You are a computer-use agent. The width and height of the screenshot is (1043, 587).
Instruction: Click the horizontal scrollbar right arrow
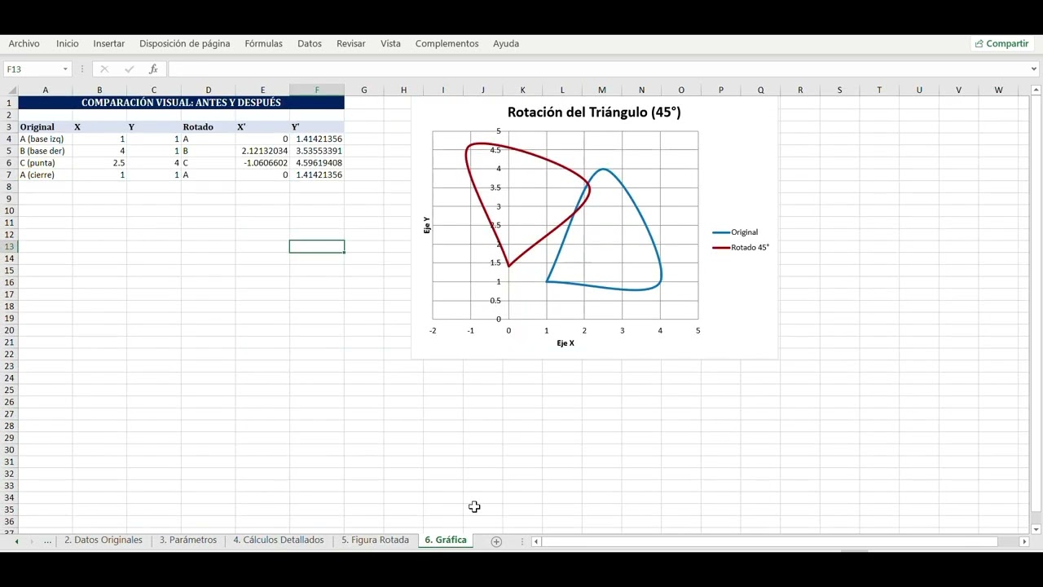1024,541
